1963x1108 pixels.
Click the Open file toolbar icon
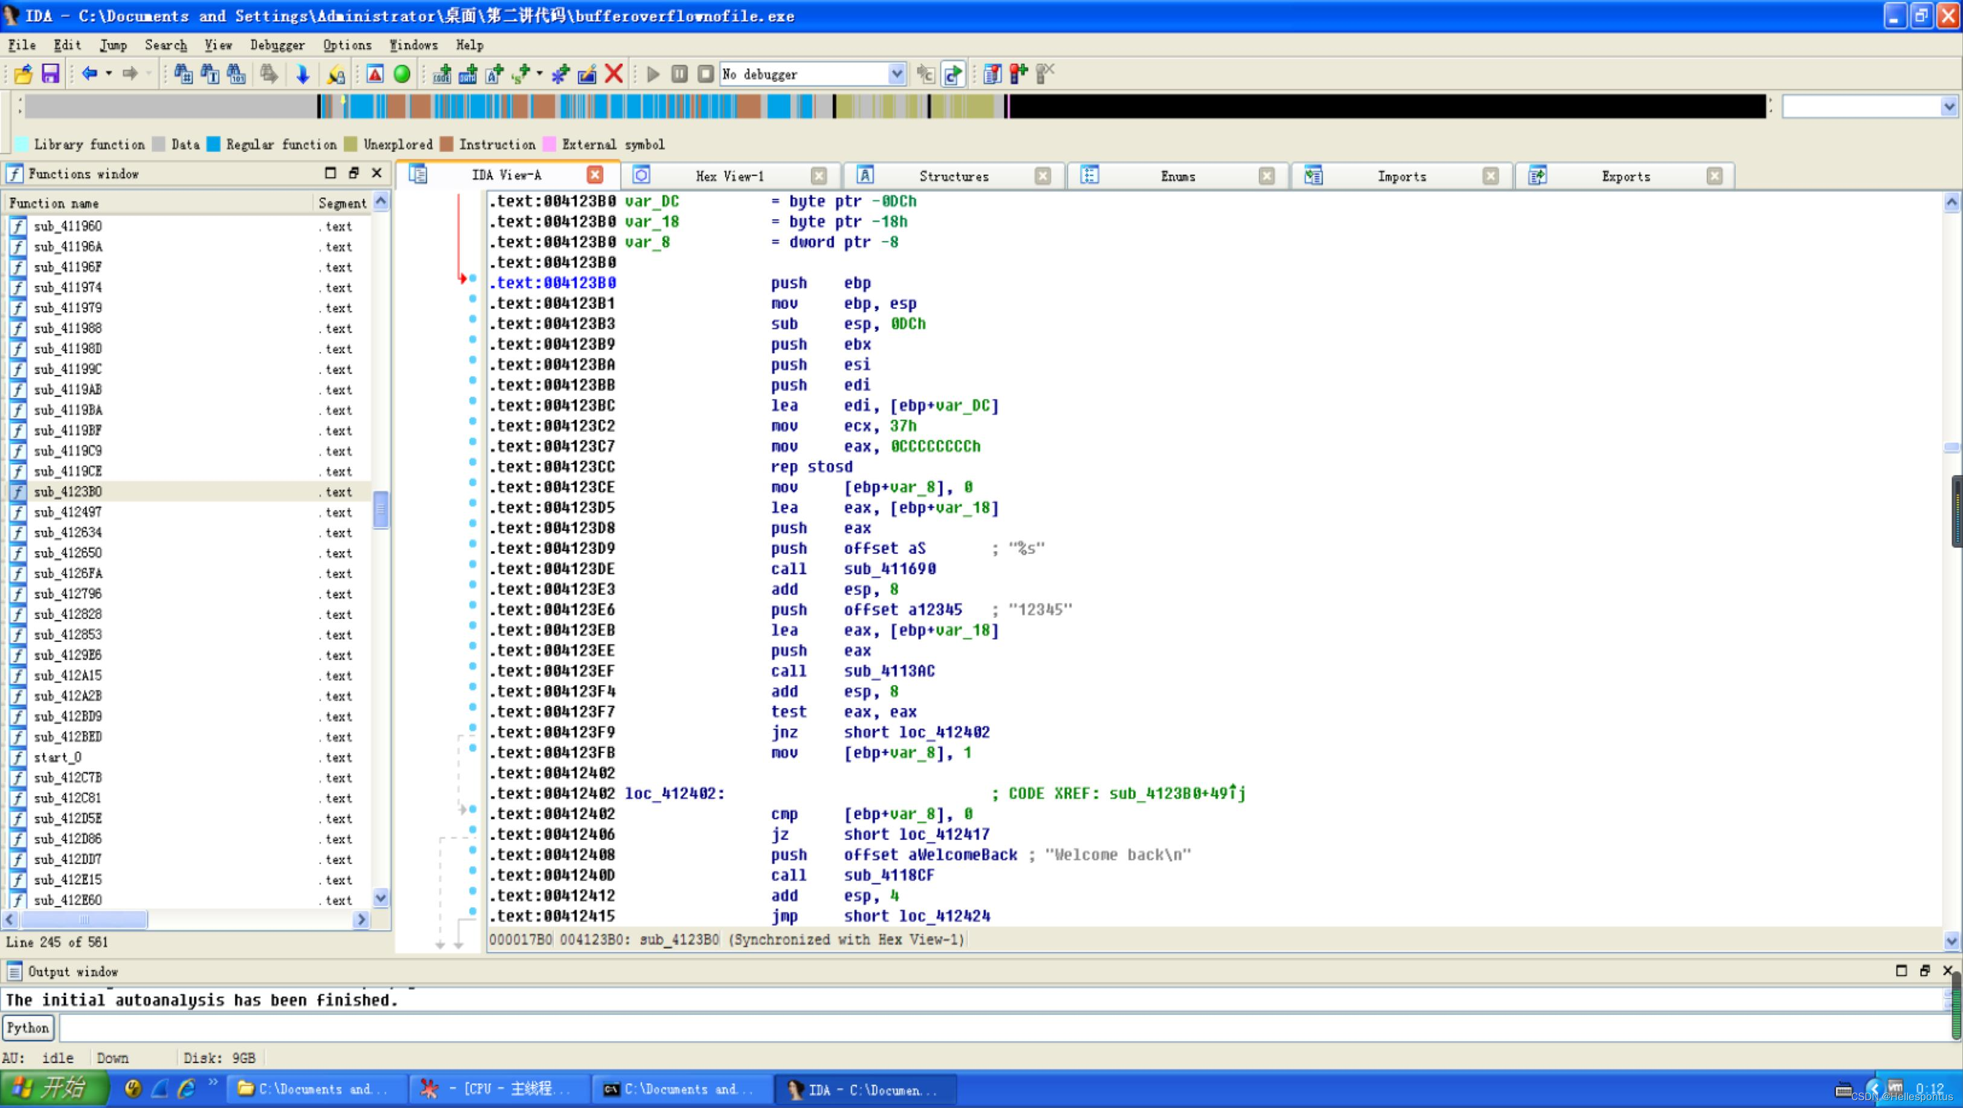pyautogui.click(x=23, y=74)
